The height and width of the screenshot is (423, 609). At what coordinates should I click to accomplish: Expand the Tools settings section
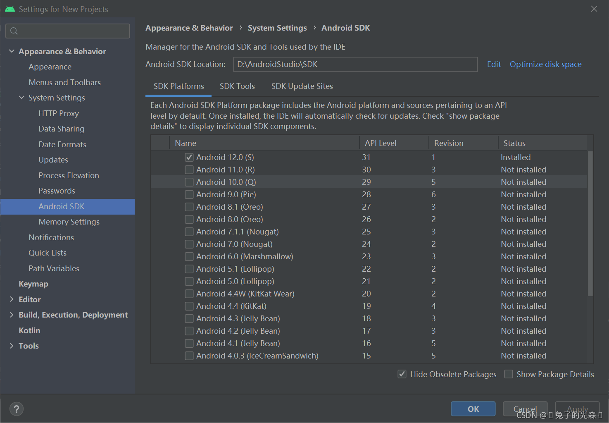[x=12, y=346]
